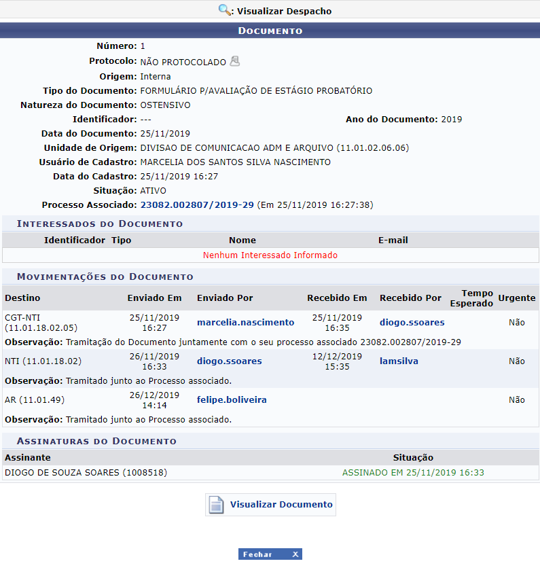
Task: Click the protocol stamp icon next to NÃO PROTOCOLADO
Action: click(235, 61)
